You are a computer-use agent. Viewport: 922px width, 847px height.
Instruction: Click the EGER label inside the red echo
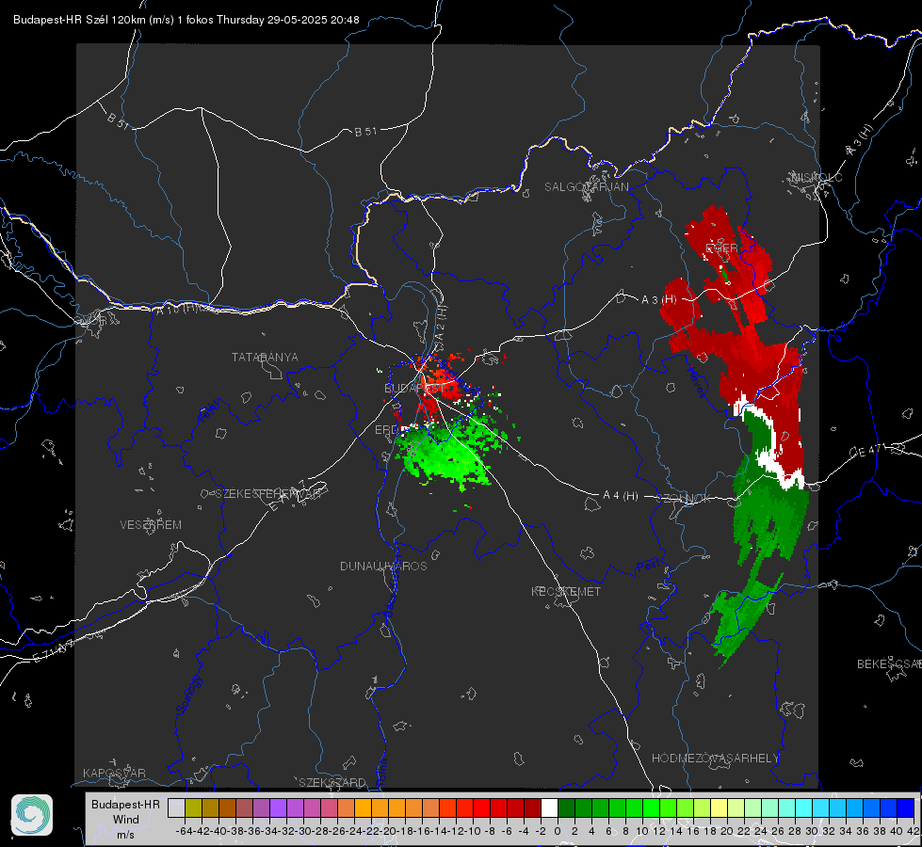[x=720, y=248]
